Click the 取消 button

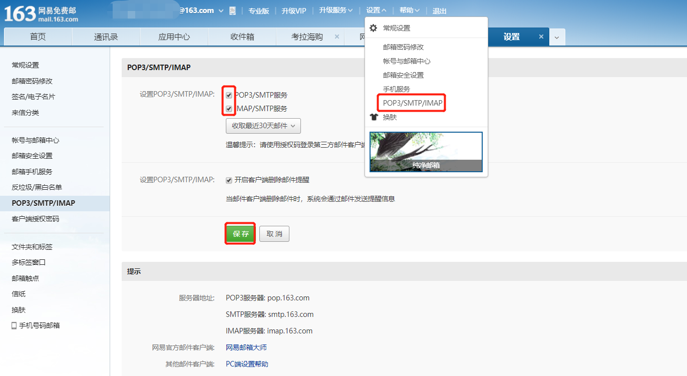pos(274,234)
